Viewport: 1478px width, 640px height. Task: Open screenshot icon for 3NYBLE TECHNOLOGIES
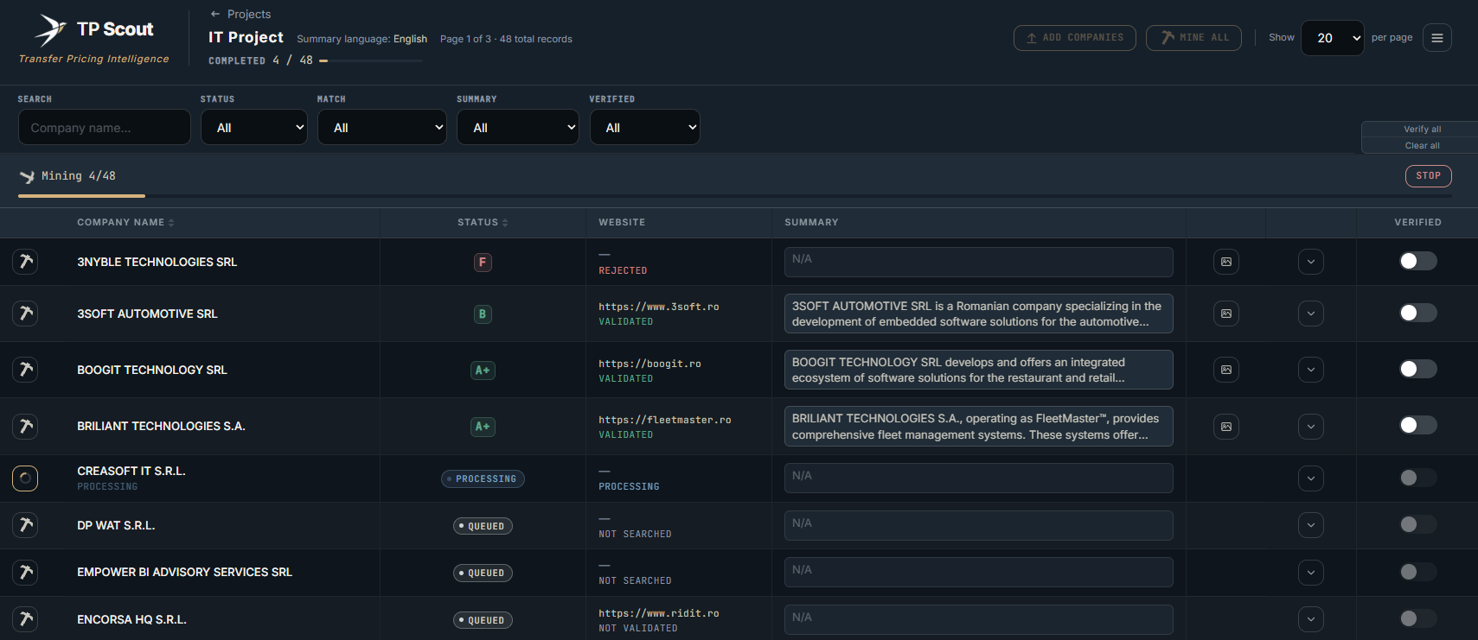1226,262
